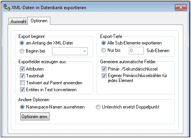Click the 'Generiere automatische Felder' group label
Viewport: 191px width, 138px height.
pos(128,62)
